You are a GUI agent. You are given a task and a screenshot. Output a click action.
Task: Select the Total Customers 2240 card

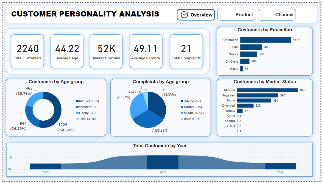(x=27, y=51)
